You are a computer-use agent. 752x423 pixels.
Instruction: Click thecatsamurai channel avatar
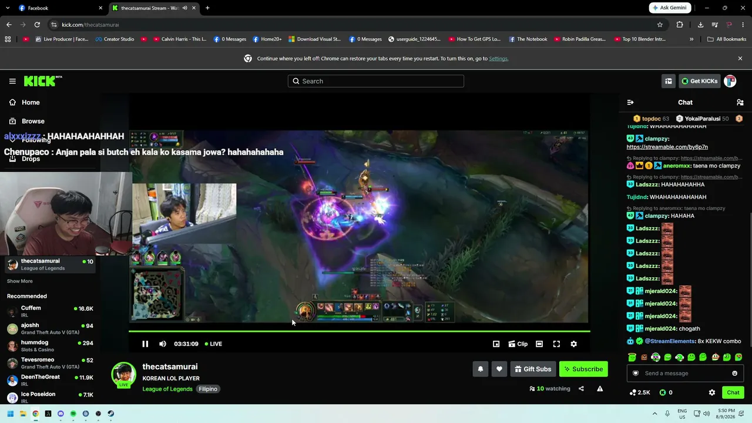(124, 375)
